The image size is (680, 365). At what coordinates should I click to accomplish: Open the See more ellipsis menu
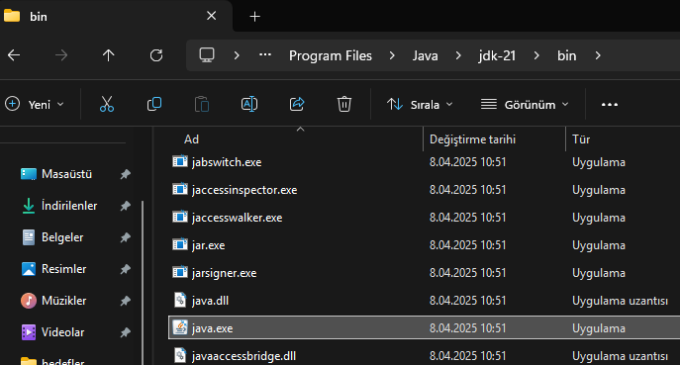pyautogui.click(x=610, y=105)
